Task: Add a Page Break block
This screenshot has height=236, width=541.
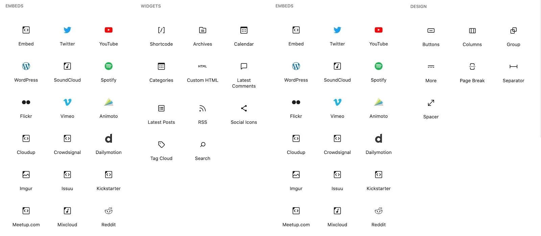Action: [x=472, y=73]
